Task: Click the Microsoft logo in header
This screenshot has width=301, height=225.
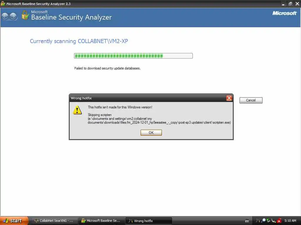Action: click(x=284, y=13)
